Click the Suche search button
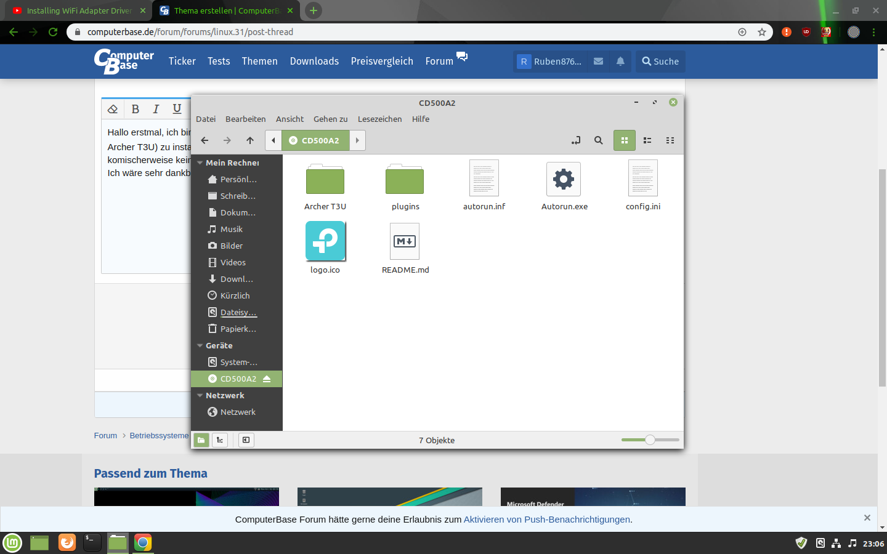Screen dimensions: 887x554 point(660,62)
